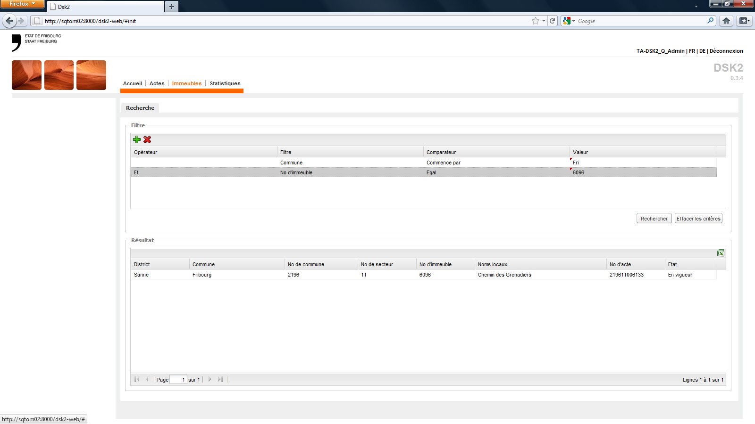Go to first results page icon
Viewport: 755px width, 424px height.
(137, 379)
